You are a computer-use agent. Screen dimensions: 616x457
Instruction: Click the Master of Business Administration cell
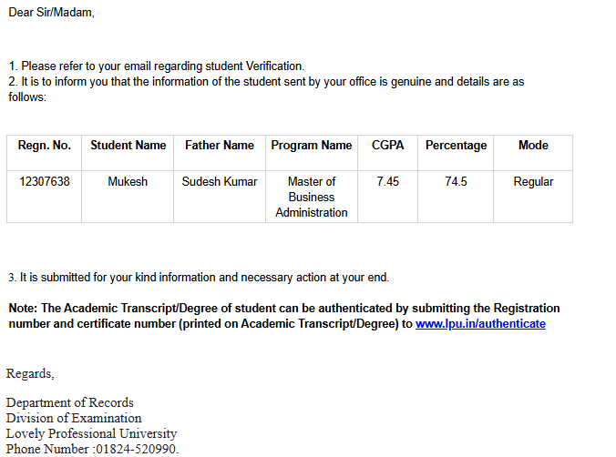tap(312, 197)
